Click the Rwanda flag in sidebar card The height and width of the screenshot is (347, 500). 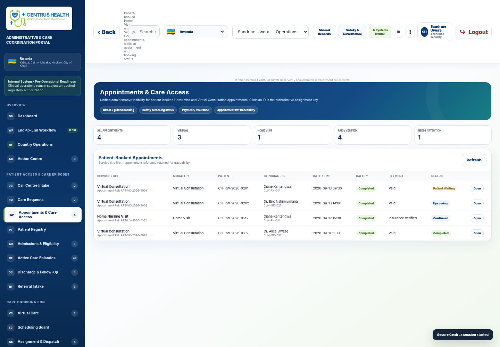(12, 62)
